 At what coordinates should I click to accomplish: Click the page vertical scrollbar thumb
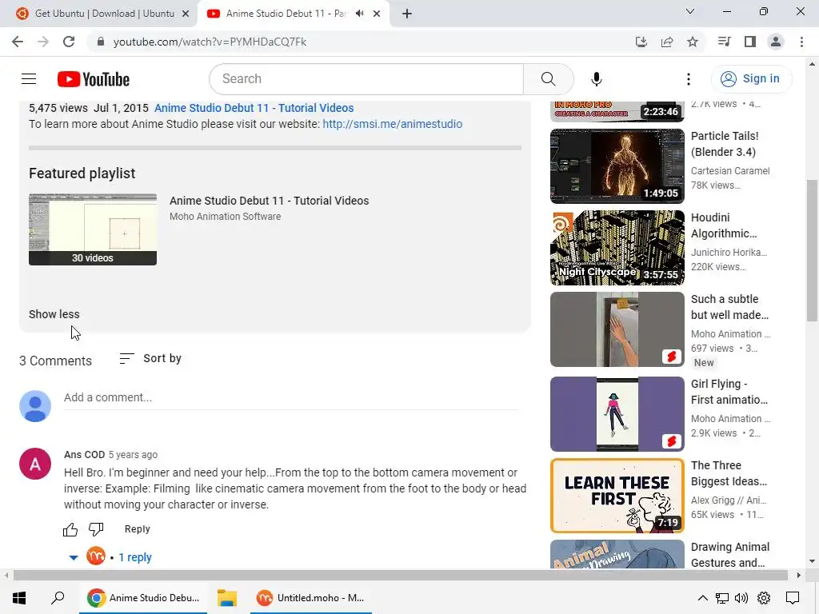[x=812, y=250]
